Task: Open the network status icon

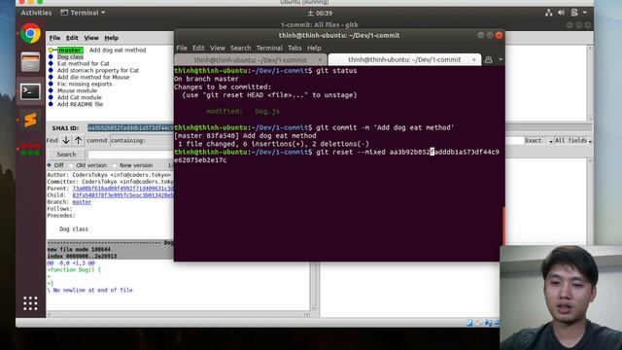Action: click(548, 13)
